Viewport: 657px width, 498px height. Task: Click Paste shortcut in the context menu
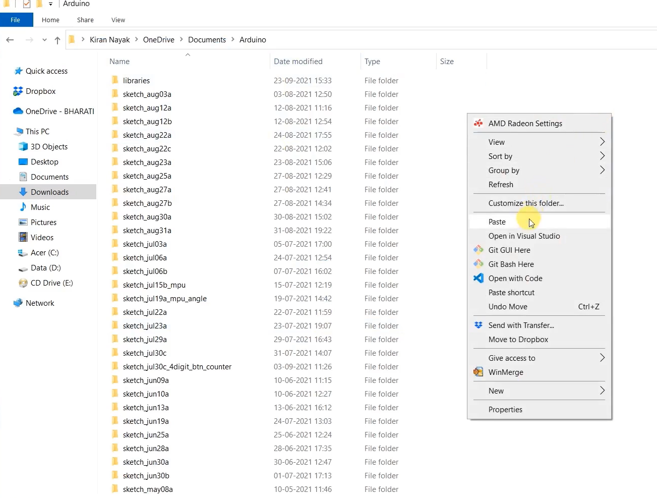click(539, 292)
